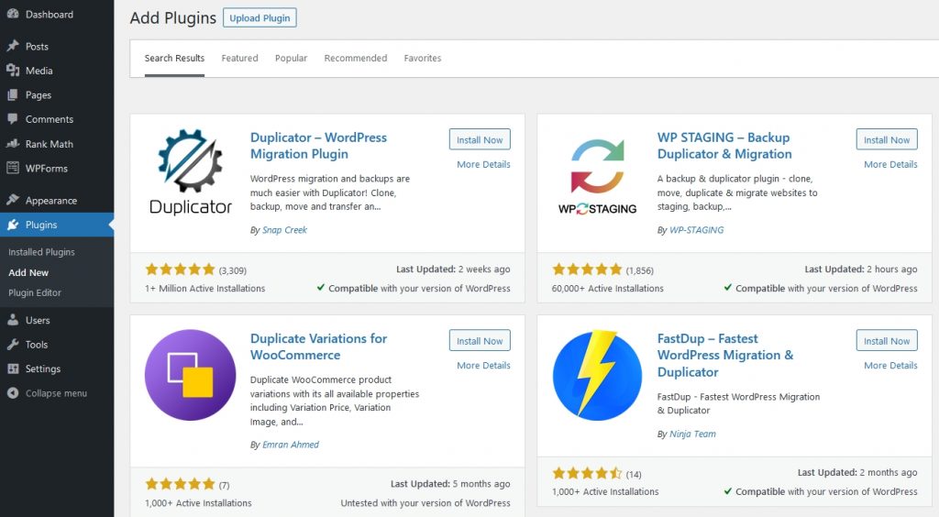This screenshot has height=517, width=939.
Task: Open the Installed Plugins submenu item
Action: 41,252
